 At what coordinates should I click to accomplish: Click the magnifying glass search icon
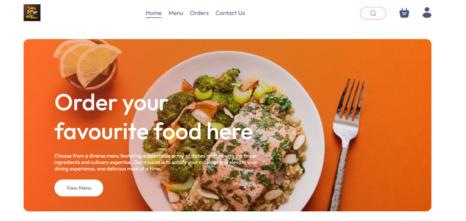373,13
